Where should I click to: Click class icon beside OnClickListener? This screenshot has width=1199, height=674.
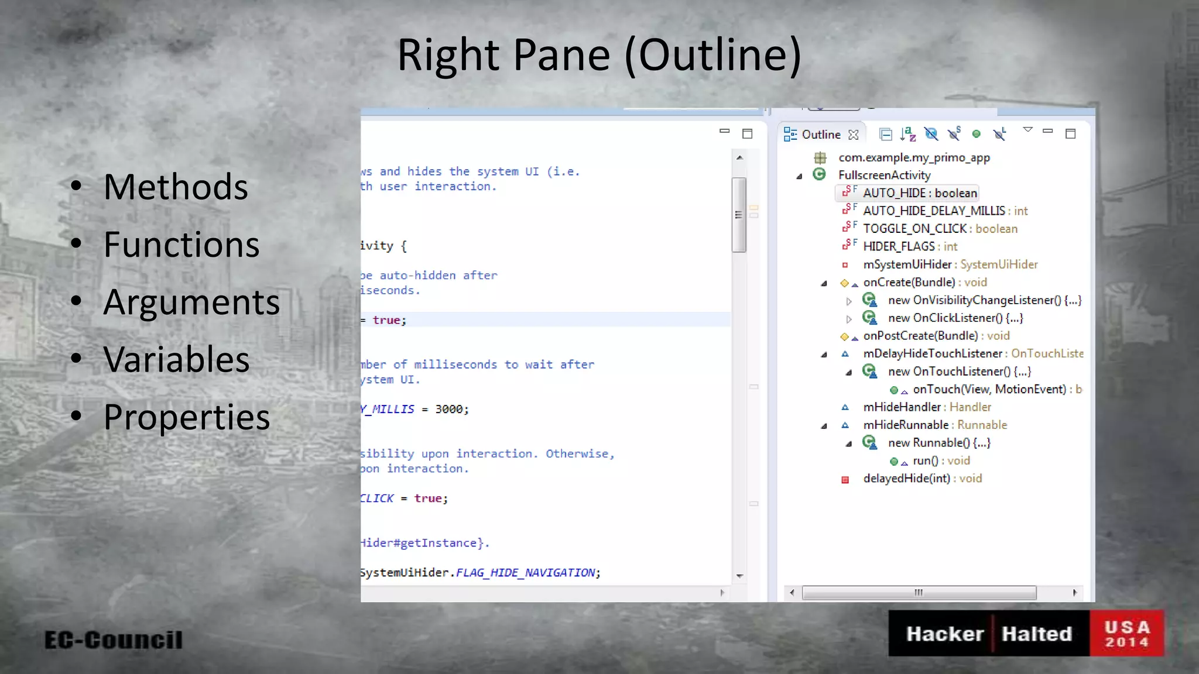pos(870,318)
